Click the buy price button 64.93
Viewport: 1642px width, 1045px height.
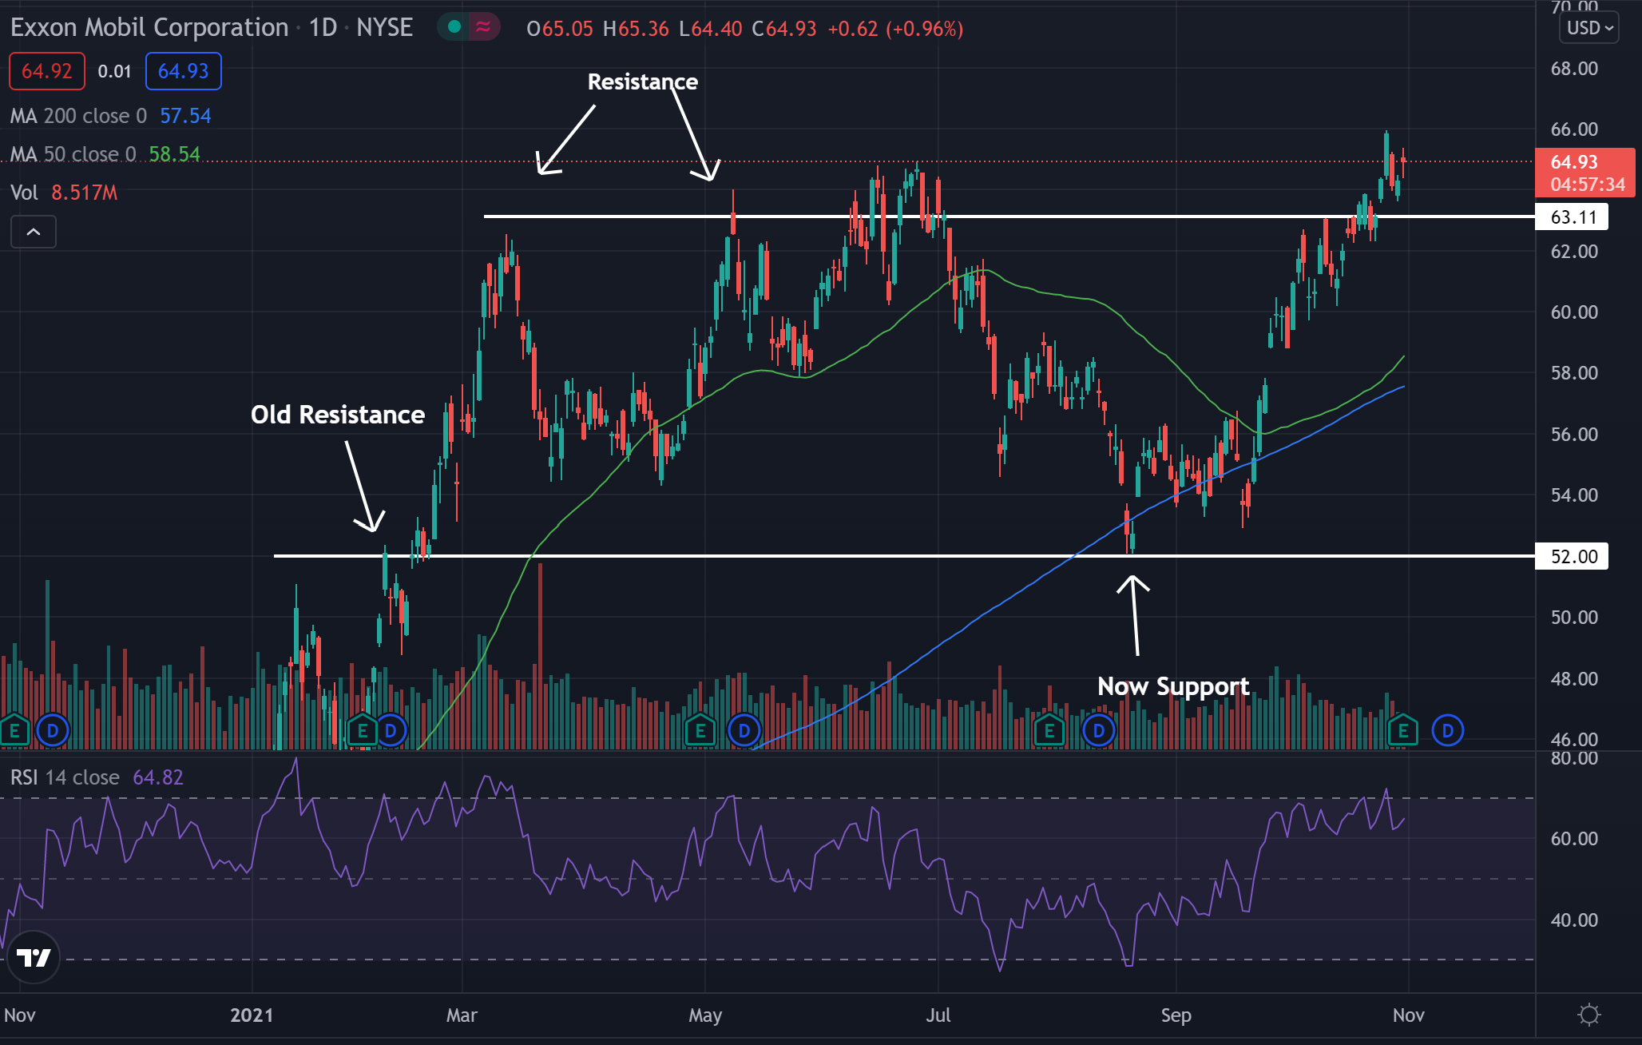point(183,71)
